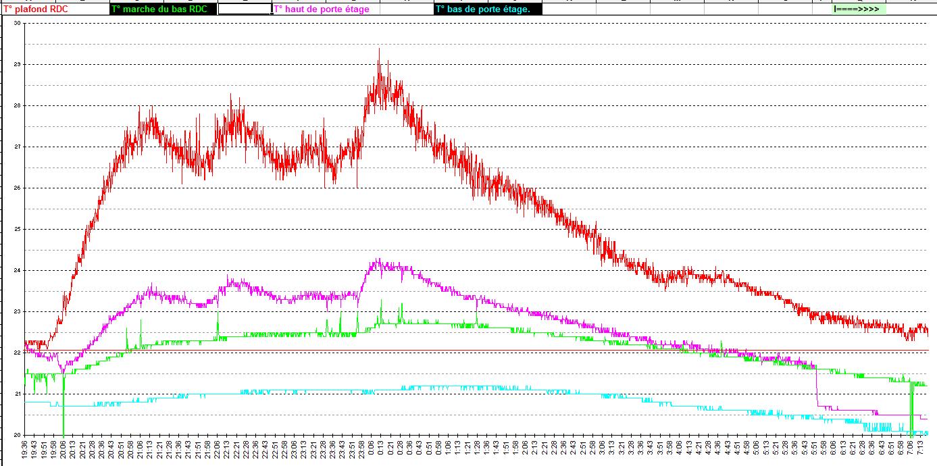This screenshot has height=466, width=937.
Task: Click the y-axis label 25
Action: point(18,229)
